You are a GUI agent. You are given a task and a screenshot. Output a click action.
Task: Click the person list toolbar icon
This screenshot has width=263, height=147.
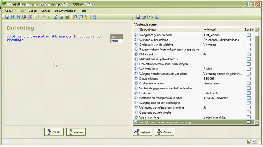(x=43, y=17)
